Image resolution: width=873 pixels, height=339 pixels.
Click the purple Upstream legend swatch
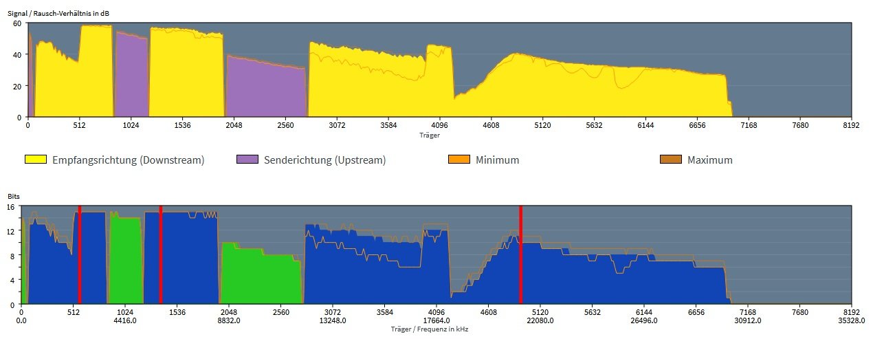pyautogui.click(x=247, y=160)
